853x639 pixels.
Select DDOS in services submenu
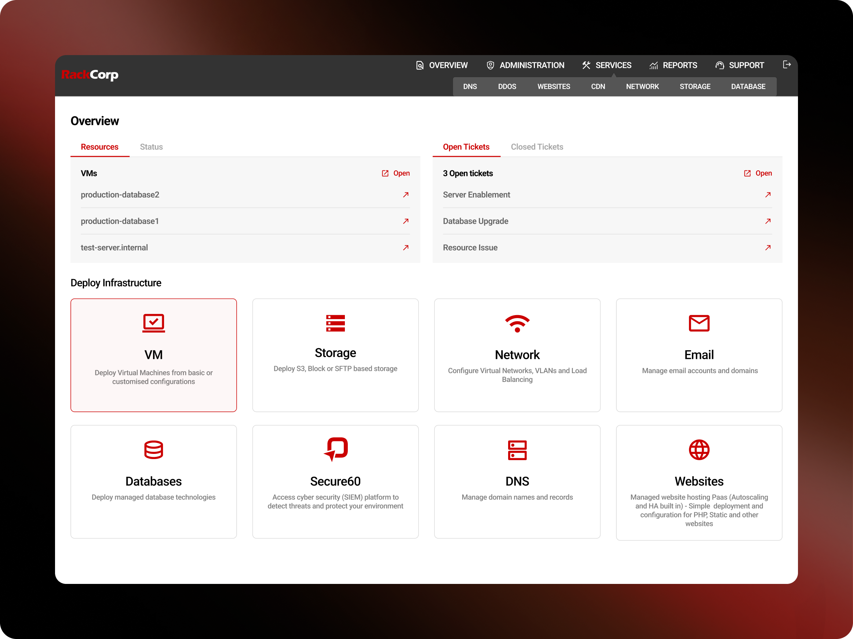507,87
